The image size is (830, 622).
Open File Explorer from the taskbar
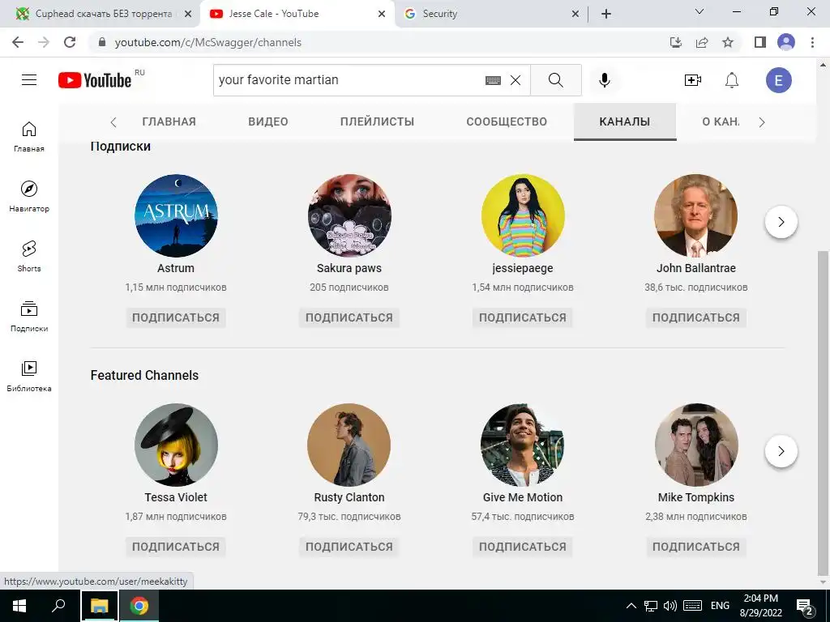(100, 606)
